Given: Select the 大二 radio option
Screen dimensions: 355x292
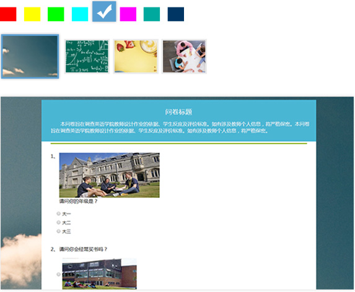Looking at the screenshot, I should pyautogui.click(x=59, y=223).
